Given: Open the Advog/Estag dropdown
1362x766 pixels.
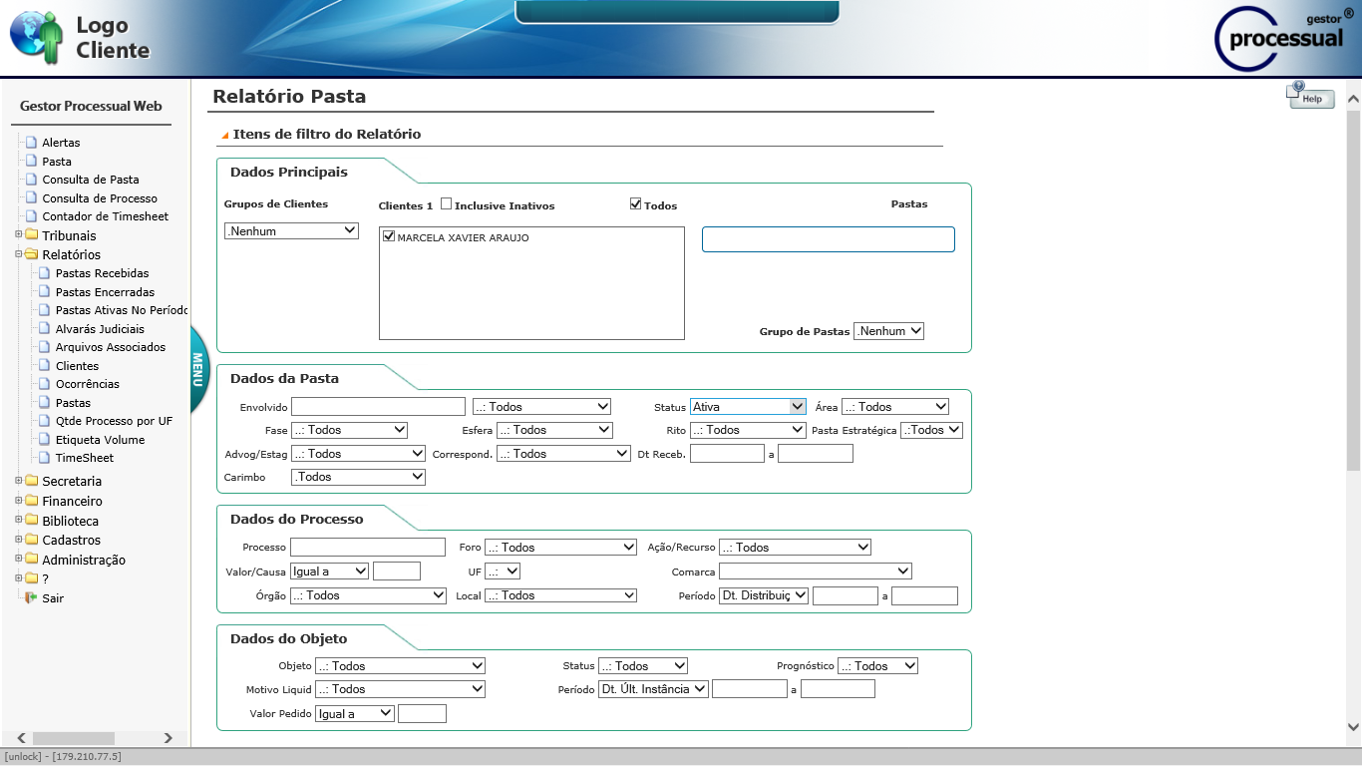Looking at the screenshot, I should [x=358, y=454].
